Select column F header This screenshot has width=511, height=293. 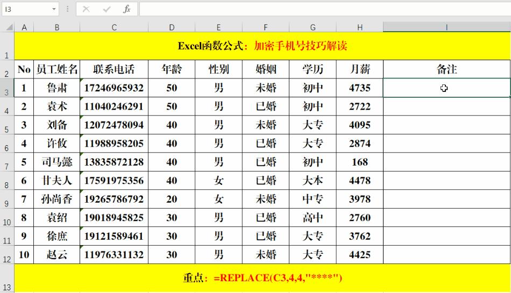[x=266, y=27]
